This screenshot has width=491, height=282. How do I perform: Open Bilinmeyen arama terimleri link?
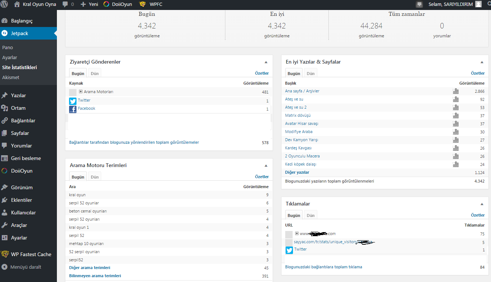point(95,276)
